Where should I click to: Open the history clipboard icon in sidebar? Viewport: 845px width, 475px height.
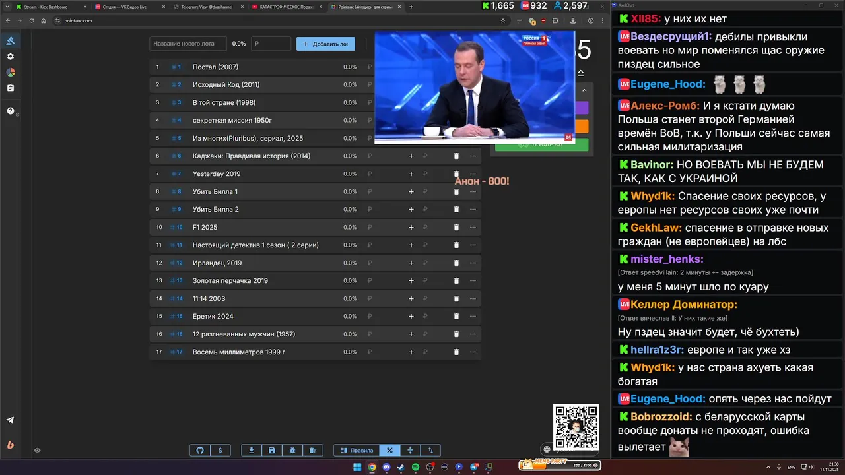click(x=11, y=88)
